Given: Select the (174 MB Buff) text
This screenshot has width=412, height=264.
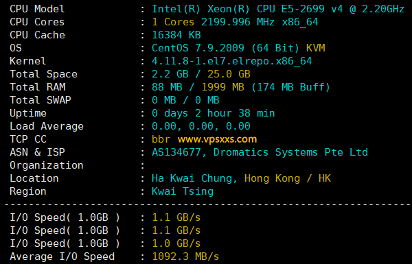Looking at the screenshot, I should tap(290, 87).
